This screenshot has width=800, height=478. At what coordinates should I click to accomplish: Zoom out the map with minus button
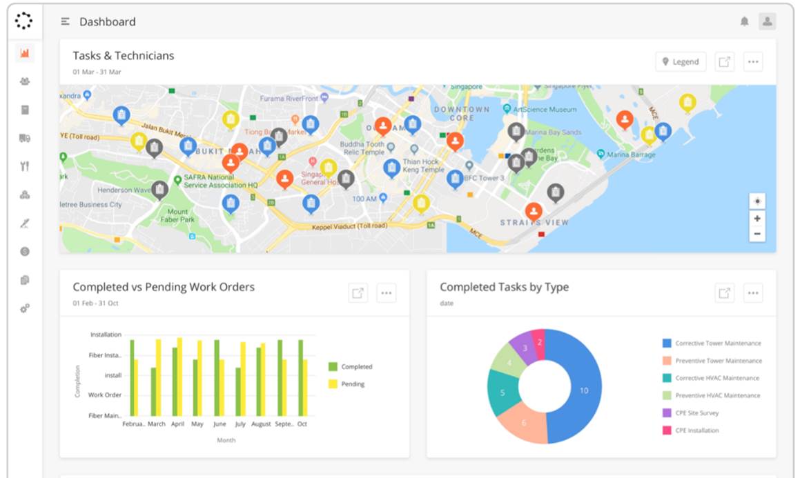[757, 235]
